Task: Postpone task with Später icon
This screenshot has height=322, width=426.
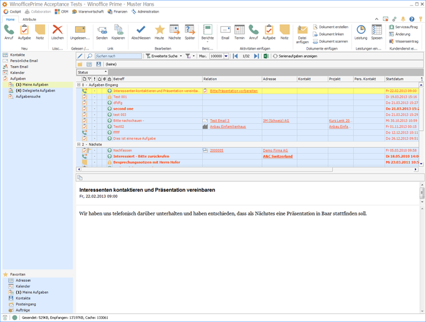Action: click(190, 33)
